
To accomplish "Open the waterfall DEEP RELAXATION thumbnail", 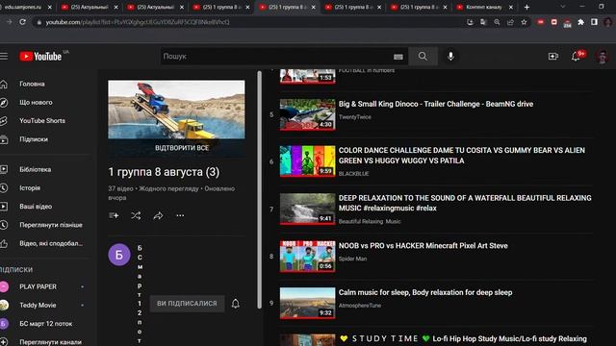I will point(308,209).
